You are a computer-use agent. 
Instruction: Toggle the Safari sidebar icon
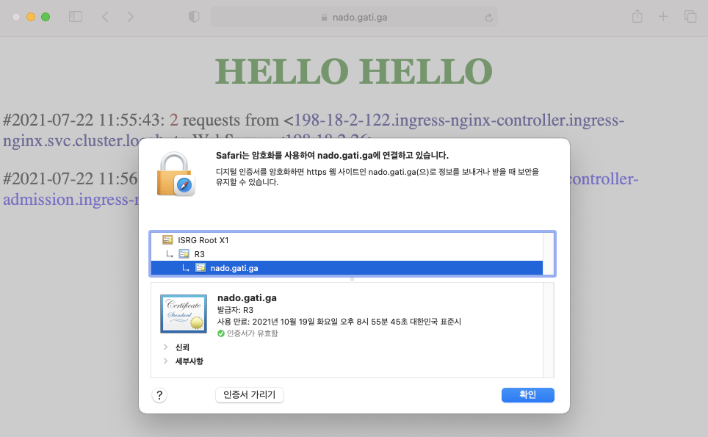[x=76, y=17]
